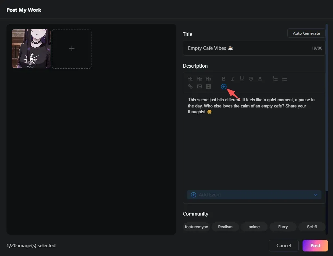Insert a numbered list
This screenshot has width=333, height=256.
(275, 79)
